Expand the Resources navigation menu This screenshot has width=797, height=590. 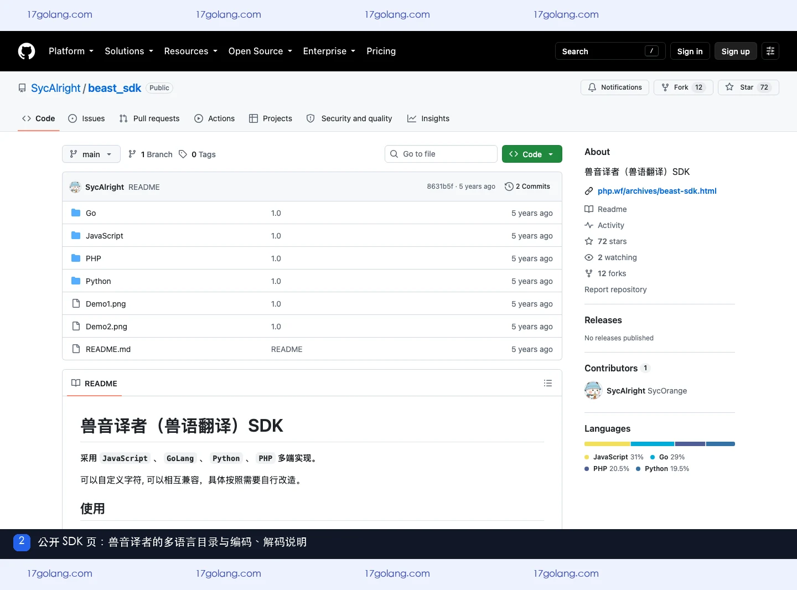tap(190, 51)
